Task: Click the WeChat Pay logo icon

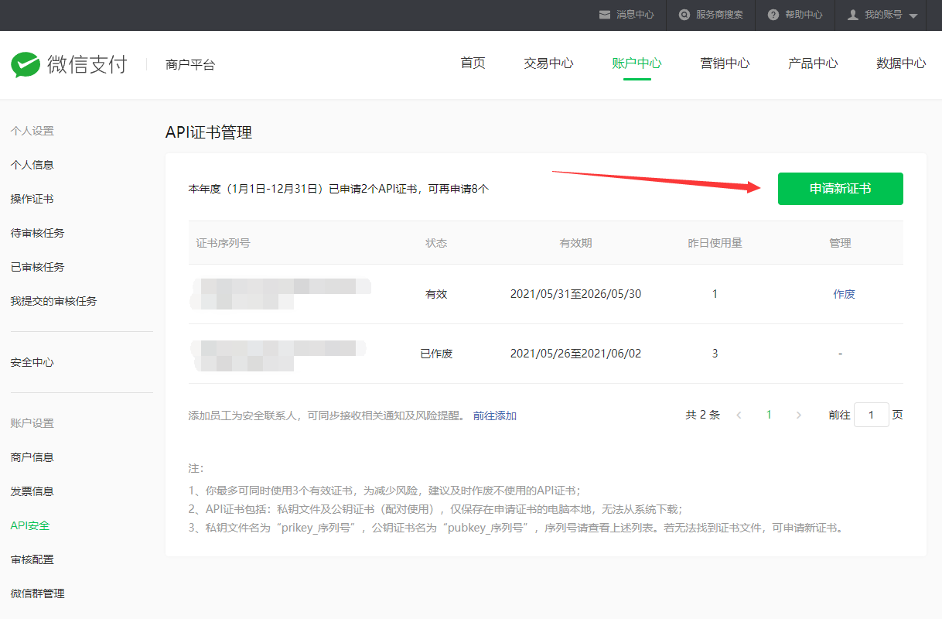Action: pos(26,64)
